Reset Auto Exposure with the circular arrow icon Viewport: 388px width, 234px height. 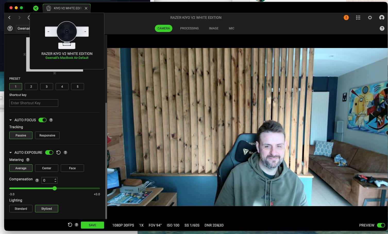(58, 152)
